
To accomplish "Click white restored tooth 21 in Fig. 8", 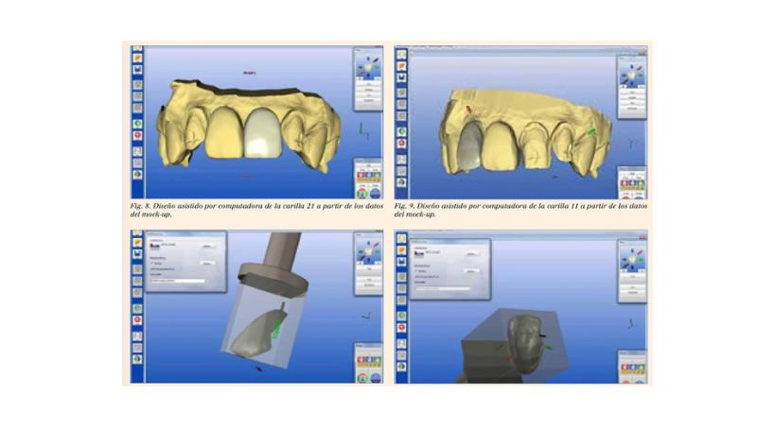I will click(261, 132).
